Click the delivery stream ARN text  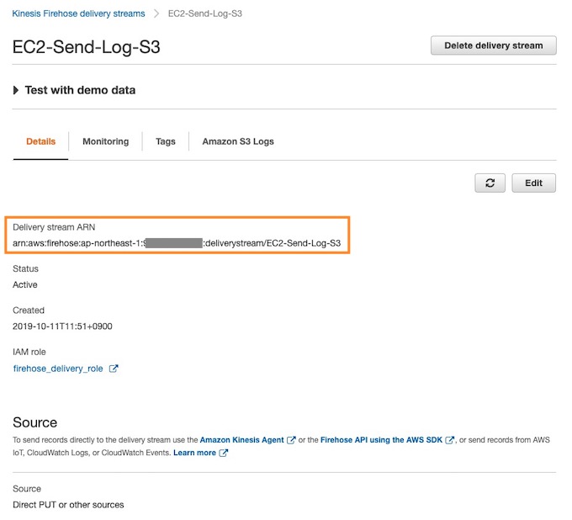point(177,243)
